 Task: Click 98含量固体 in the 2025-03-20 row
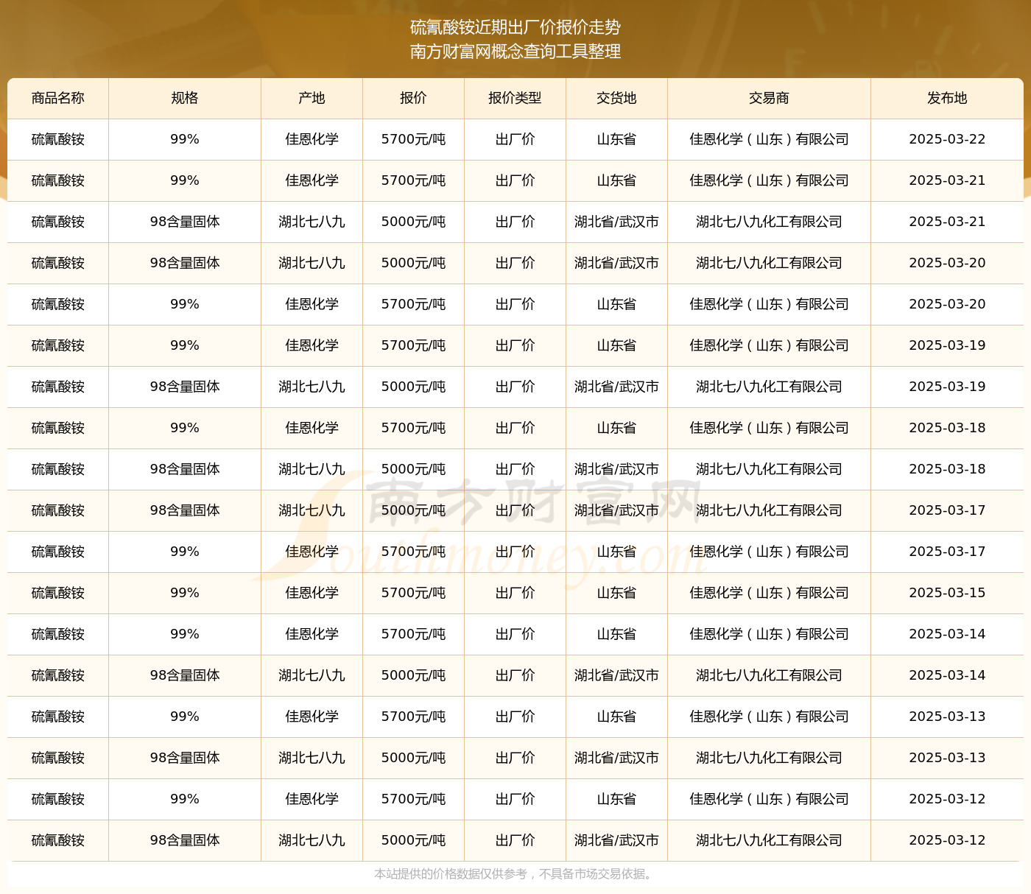point(184,263)
